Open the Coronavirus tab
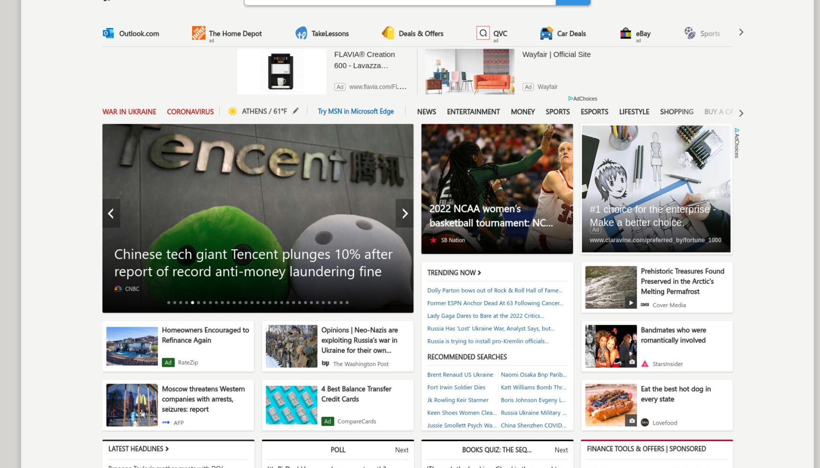Viewport: 820px width, 468px height. point(190,112)
